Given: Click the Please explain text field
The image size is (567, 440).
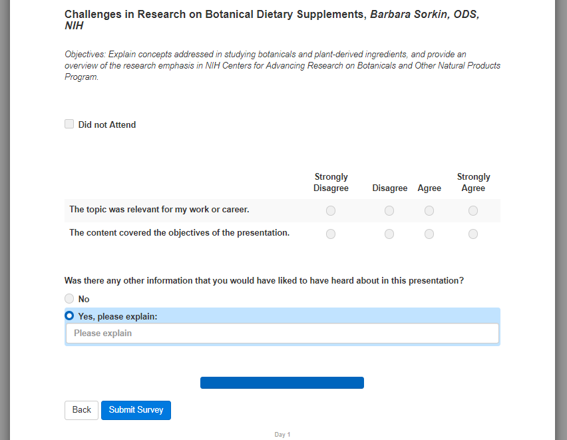Looking at the screenshot, I should point(282,333).
